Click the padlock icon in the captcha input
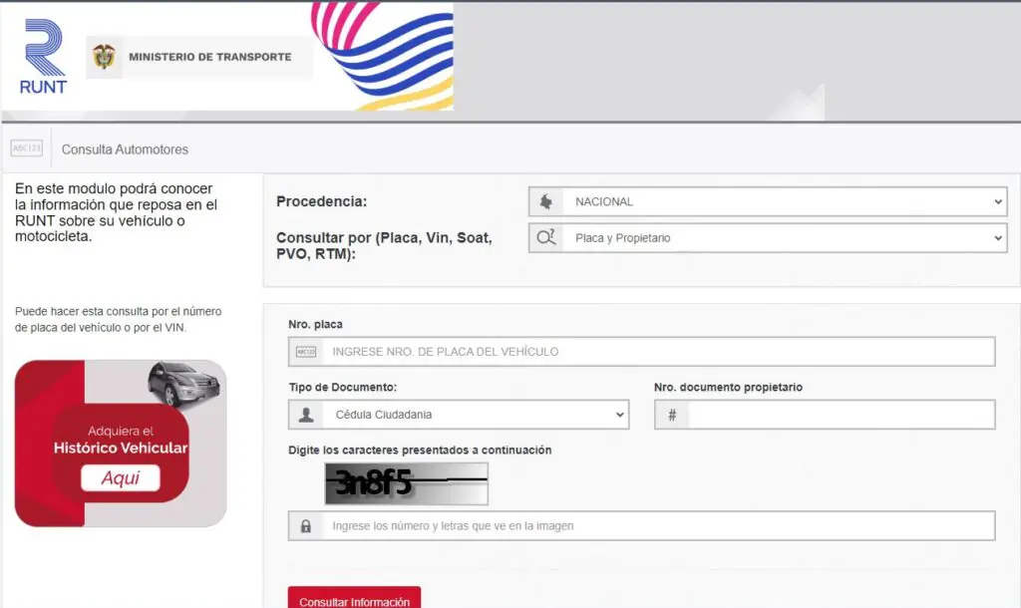Screen dimensions: 1021x608 pos(305,526)
